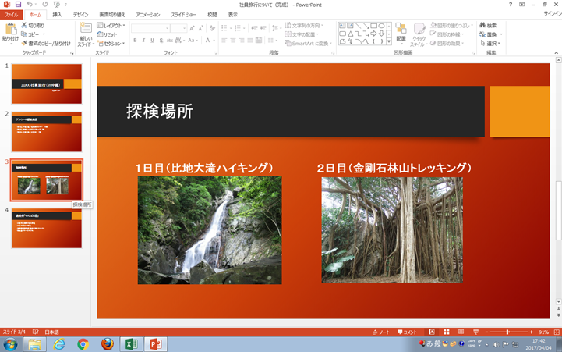
Task: Increase font size icon
Action: coord(192,28)
